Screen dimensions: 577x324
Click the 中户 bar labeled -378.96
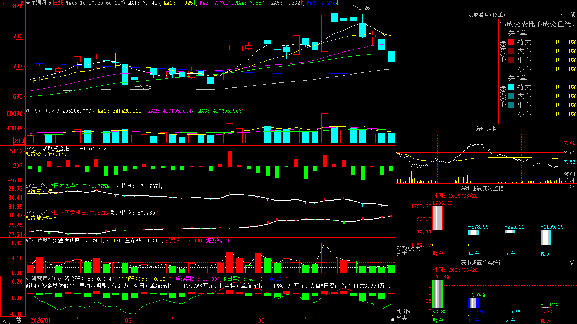point(474,233)
